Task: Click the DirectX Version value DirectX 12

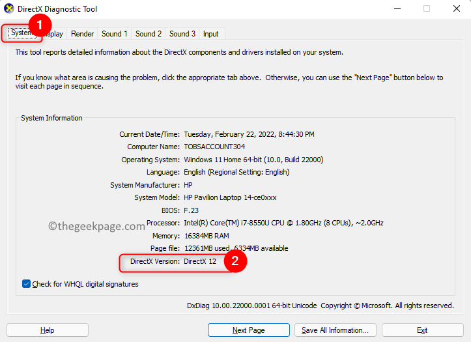Action: point(200,261)
